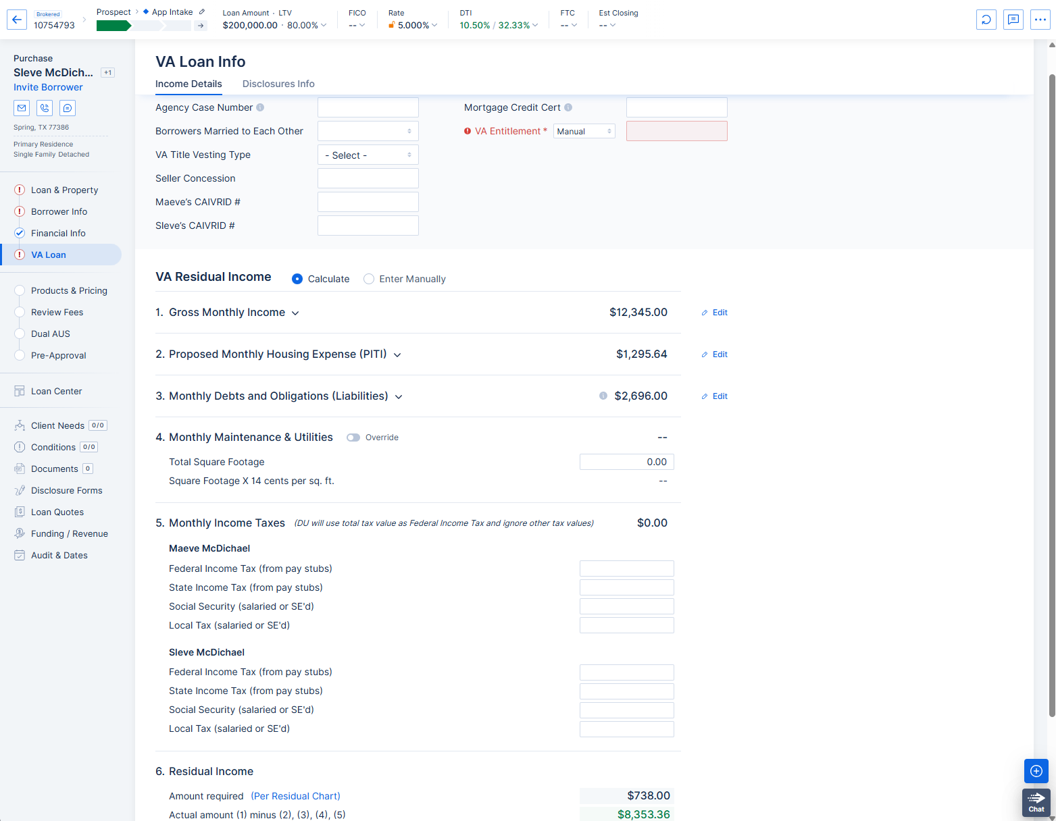Open the Est Closing dropdown
1056x821 pixels.
click(x=607, y=25)
